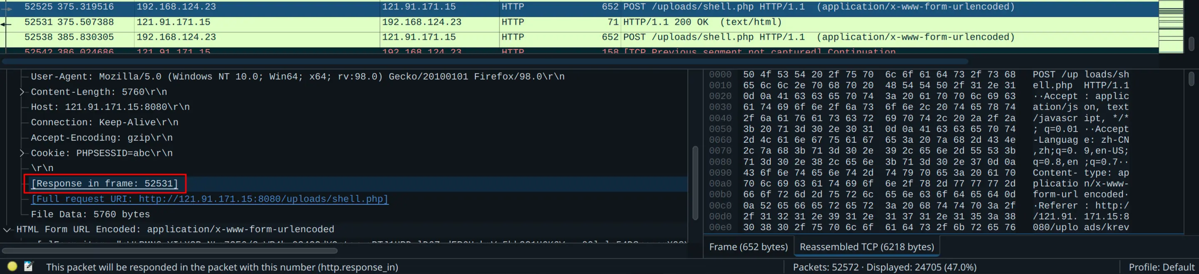Viewport: 1199px width, 274px height.
Task: Expand the Cookie PHPSESSID field
Action: coord(22,153)
